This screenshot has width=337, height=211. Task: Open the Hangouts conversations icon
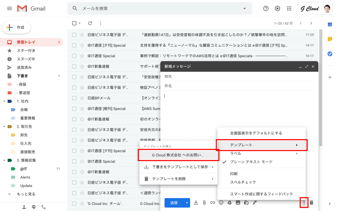[x=34, y=207]
